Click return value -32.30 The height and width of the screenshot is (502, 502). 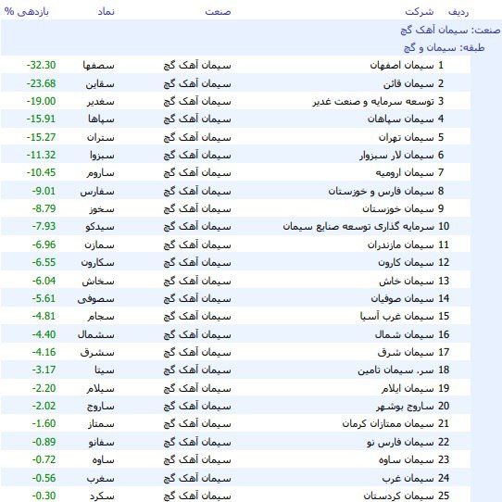click(x=42, y=66)
